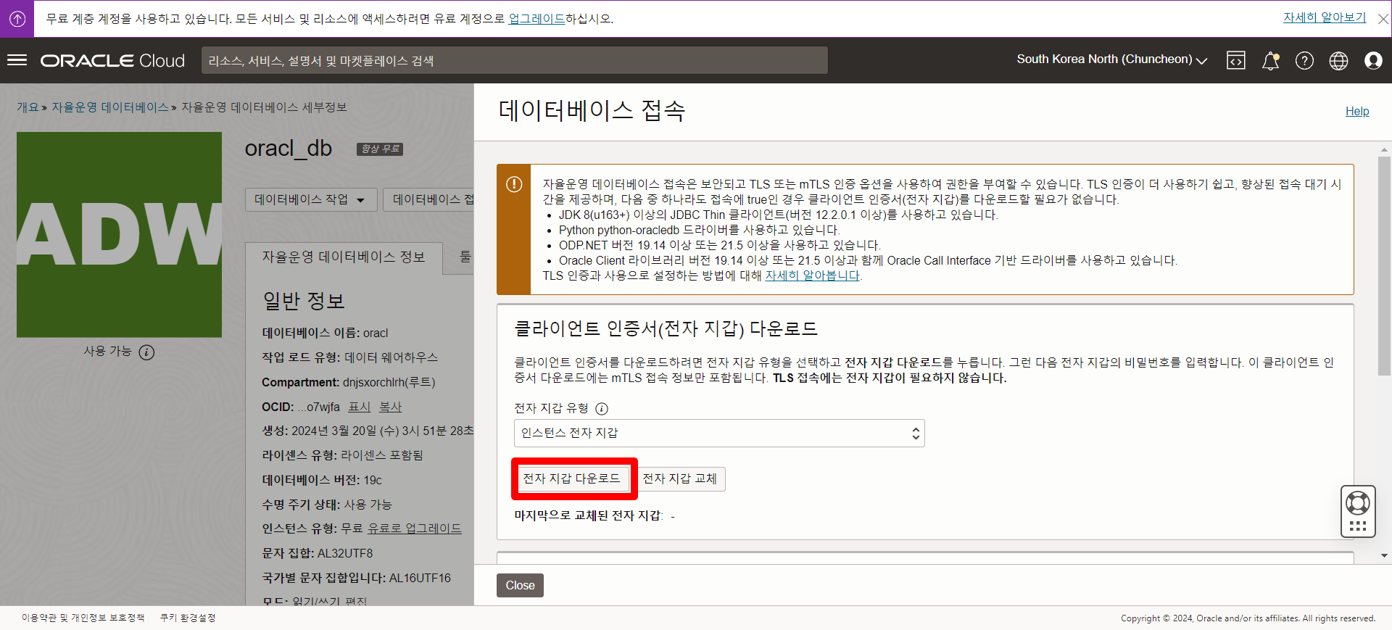
Task: Expand the South Korea North region selector
Action: (x=1111, y=59)
